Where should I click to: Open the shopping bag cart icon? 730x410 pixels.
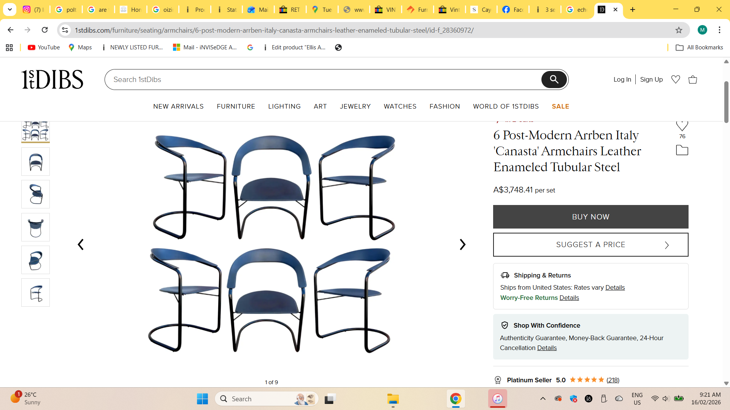(x=693, y=79)
